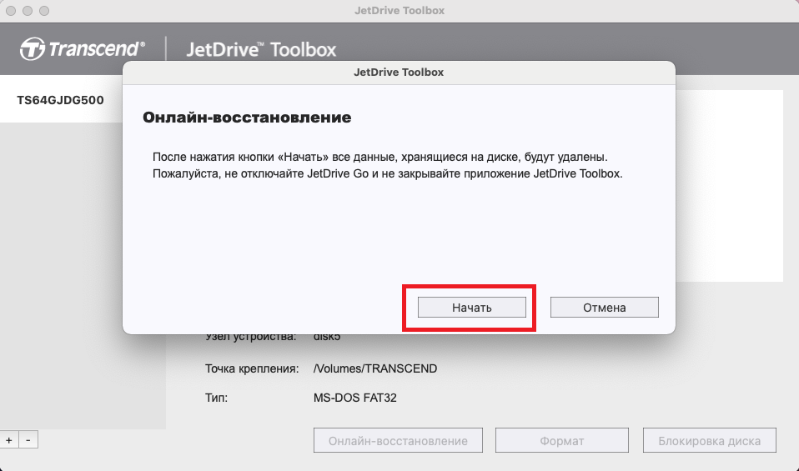Click the MS-DOS FAT32 type value
Screen dimensions: 799x471
(354, 398)
